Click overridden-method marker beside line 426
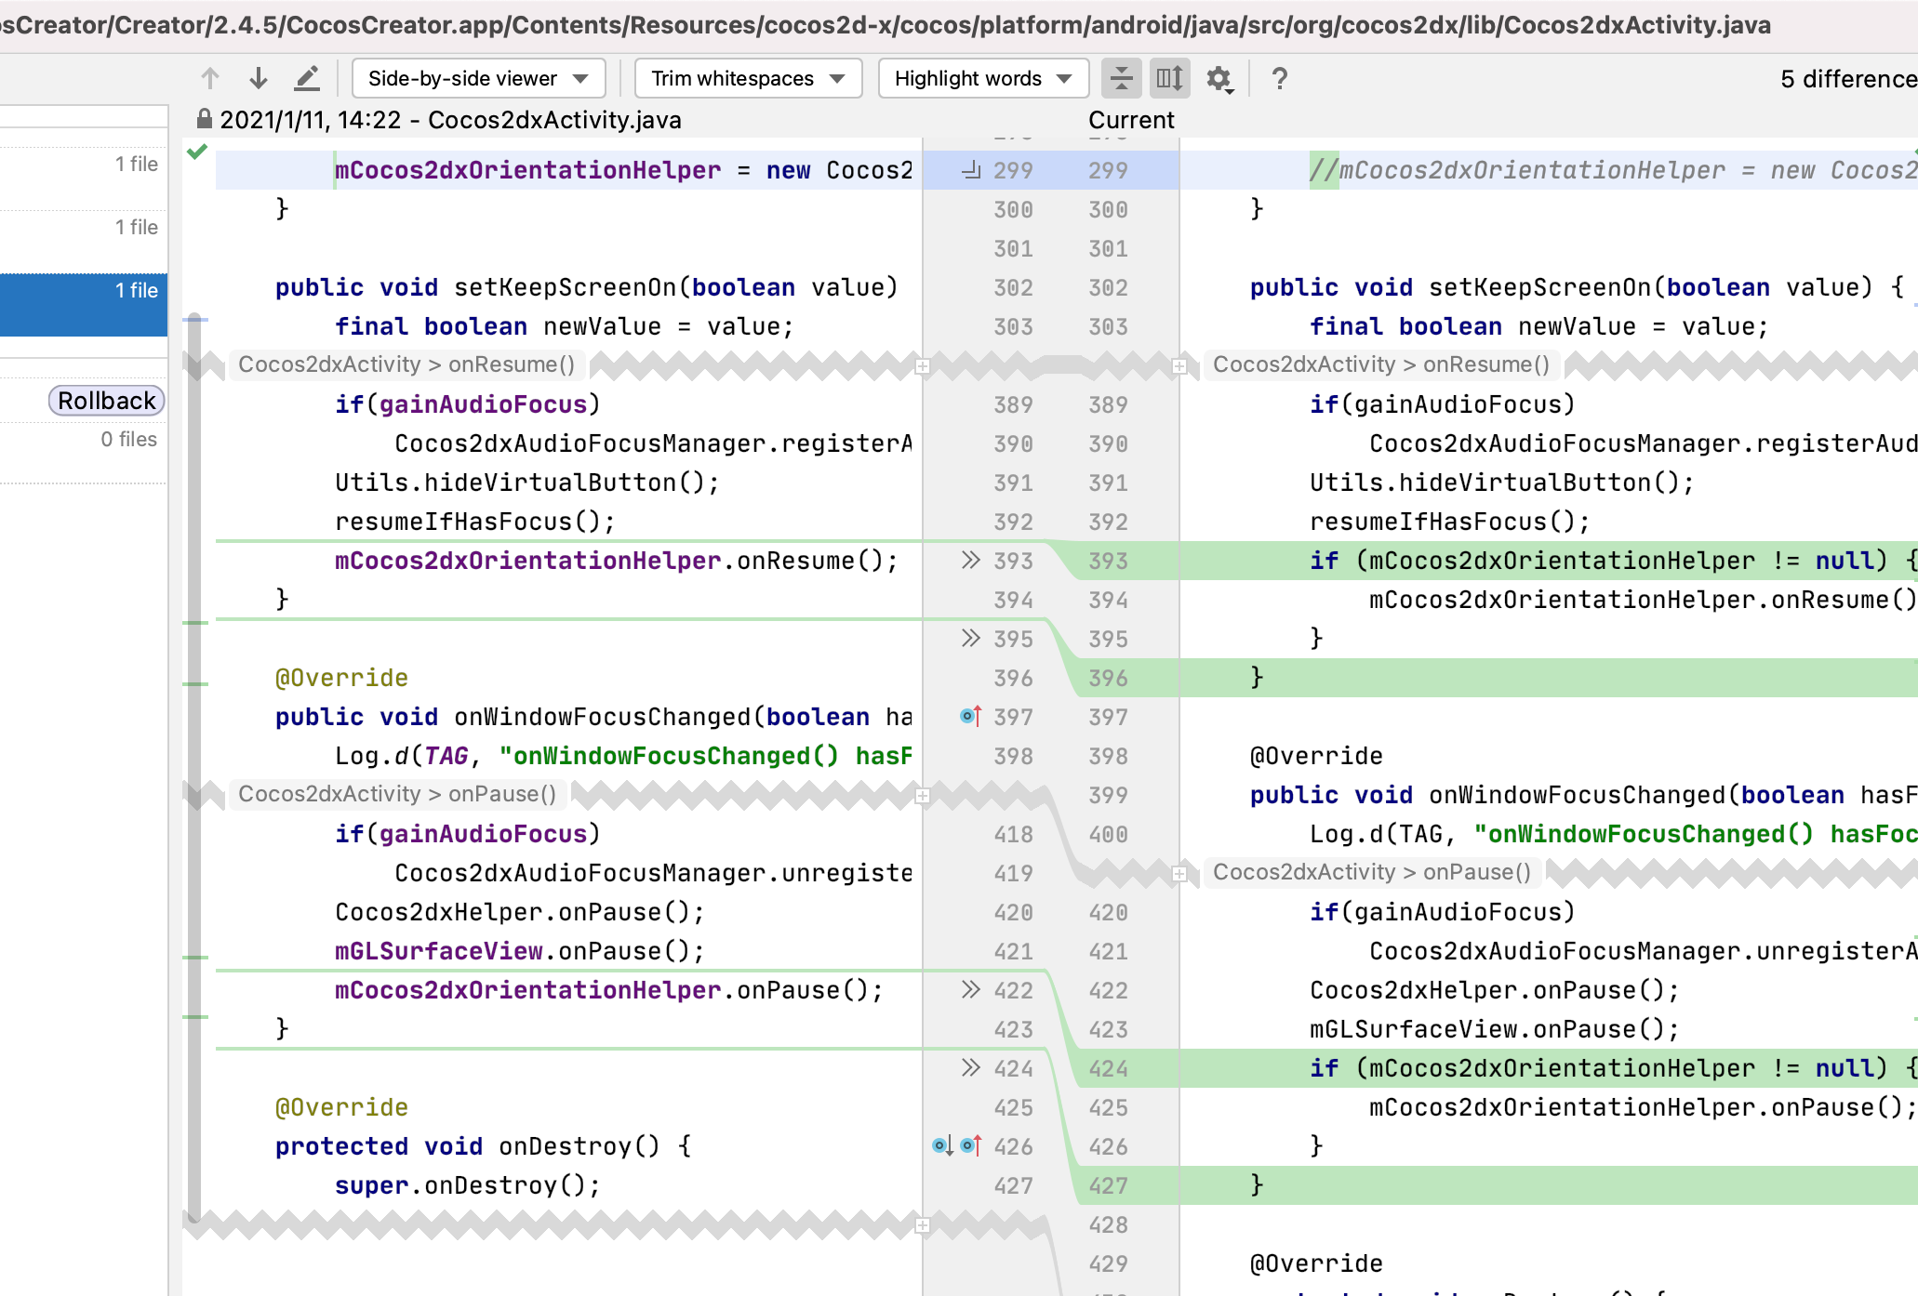The width and height of the screenshot is (1918, 1296). 941,1145
